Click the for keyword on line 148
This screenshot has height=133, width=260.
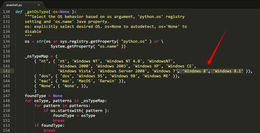pos(28,101)
